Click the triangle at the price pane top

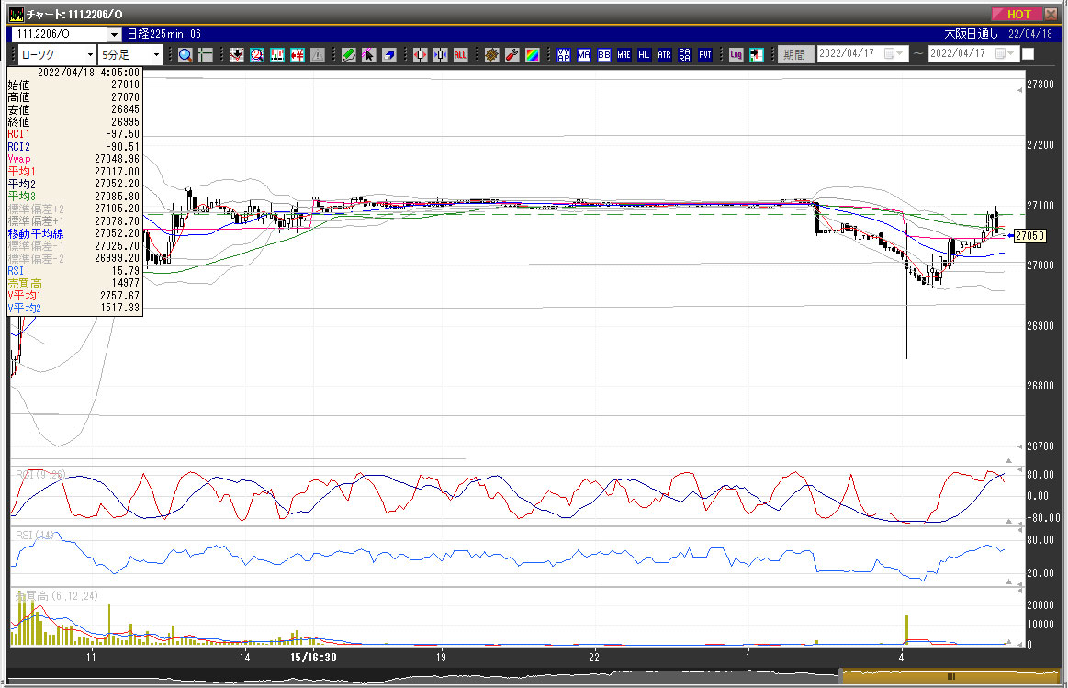(1019, 91)
